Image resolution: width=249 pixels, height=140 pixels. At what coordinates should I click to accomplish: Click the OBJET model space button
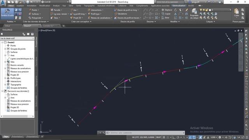pos(158,137)
